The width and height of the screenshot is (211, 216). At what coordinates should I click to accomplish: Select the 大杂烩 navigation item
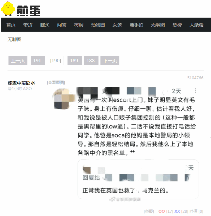coord(196,25)
